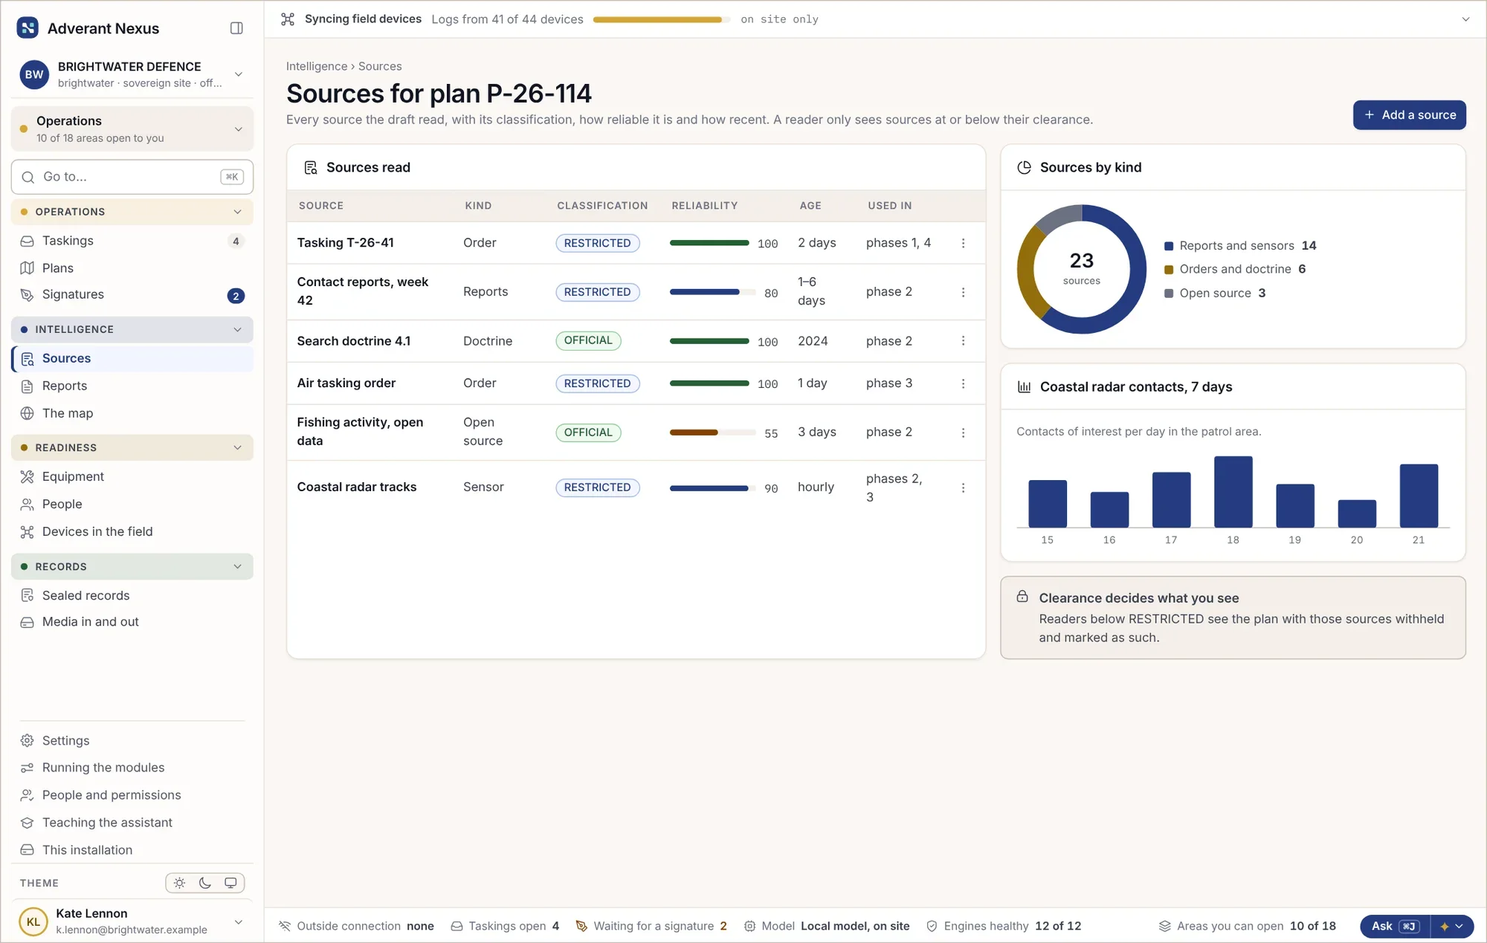
Task: Switch to light theme
Action: [179, 883]
